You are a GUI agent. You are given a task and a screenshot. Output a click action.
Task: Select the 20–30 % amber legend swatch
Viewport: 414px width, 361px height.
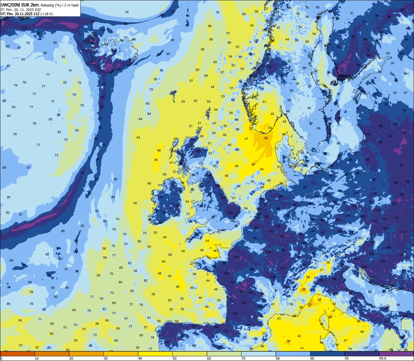tap(86, 354)
